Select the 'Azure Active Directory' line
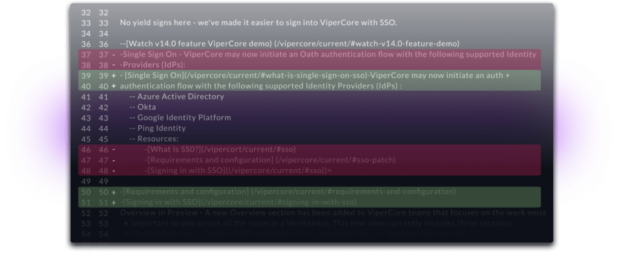618x260 pixels. tap(177, 97)
